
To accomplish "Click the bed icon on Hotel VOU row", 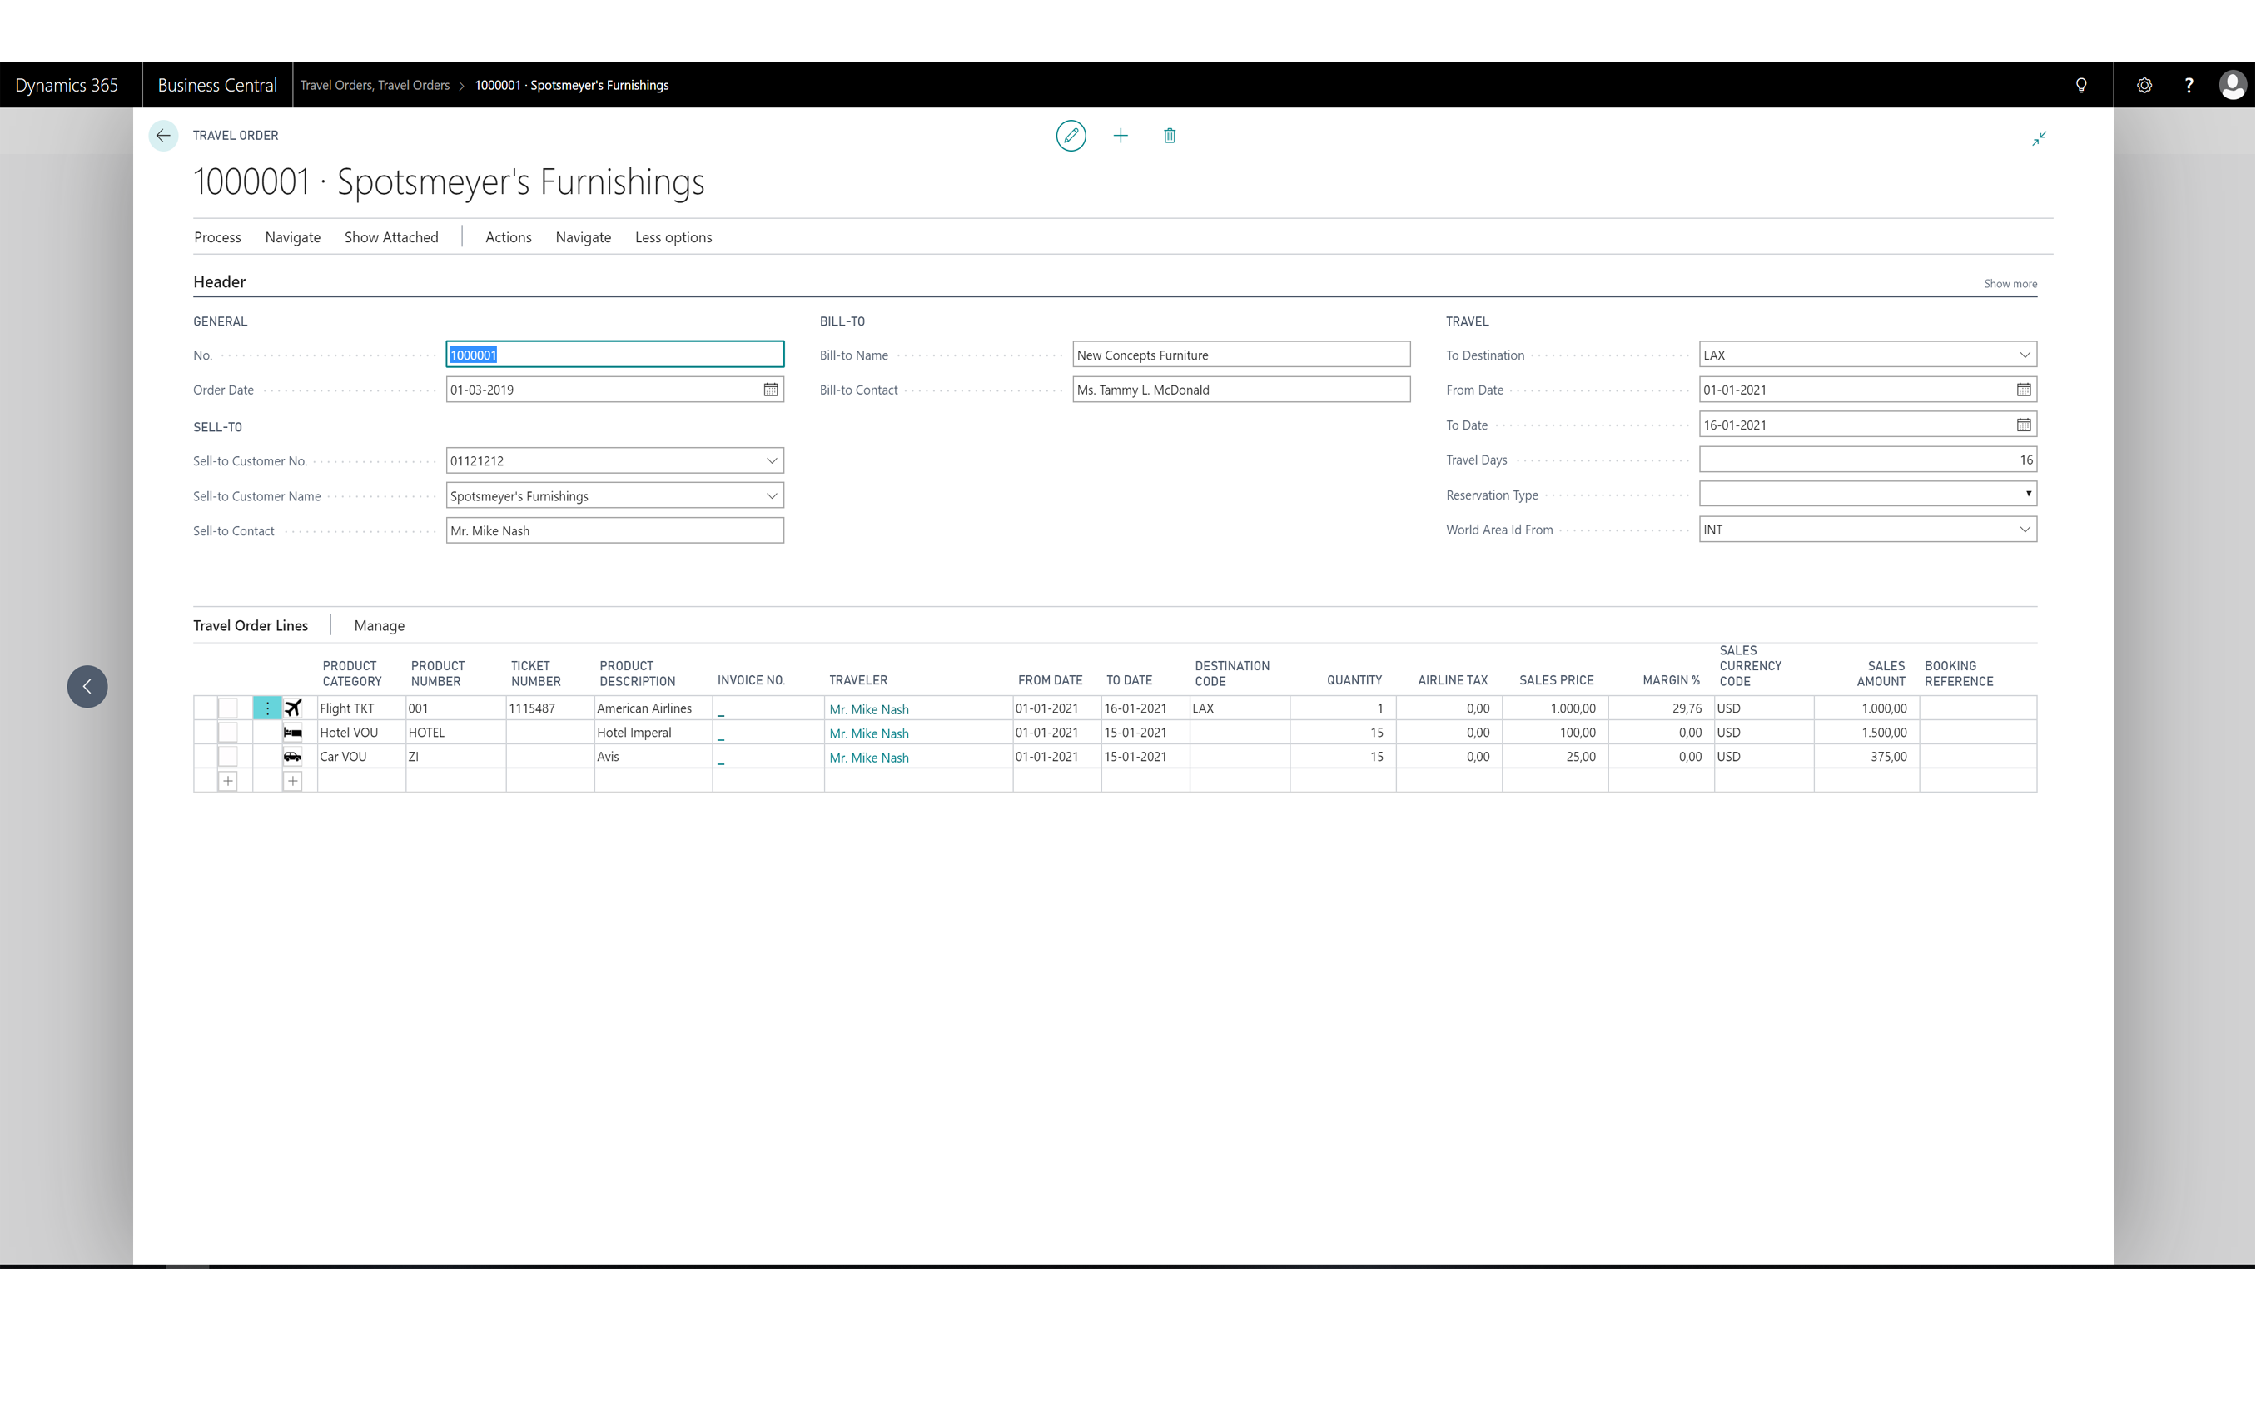I will click(x=294, y=735).
